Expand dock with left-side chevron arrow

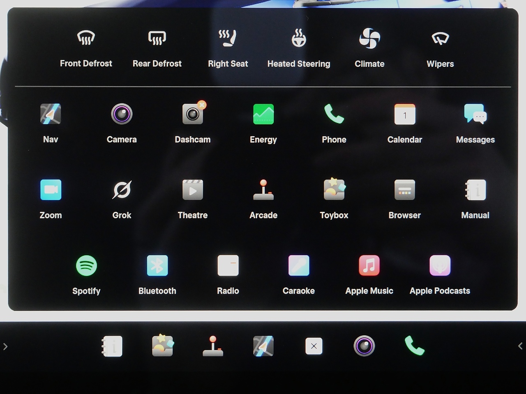tap(5, 346)
